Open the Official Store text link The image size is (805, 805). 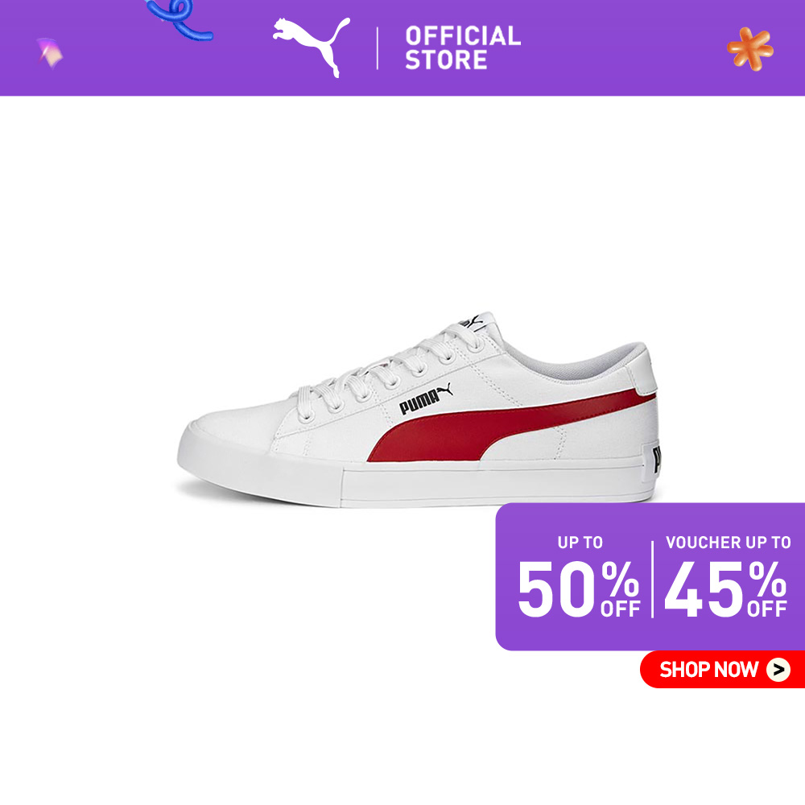(463, 47)
